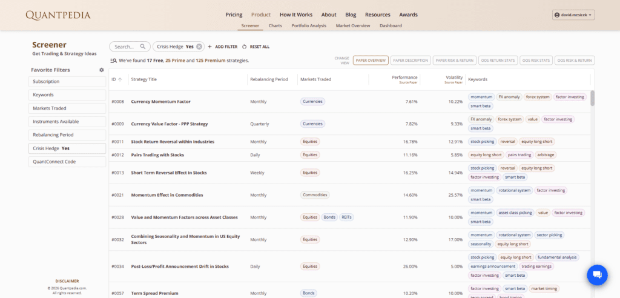
Task: Select the Paper Risk & Return view
Action: 454,61
